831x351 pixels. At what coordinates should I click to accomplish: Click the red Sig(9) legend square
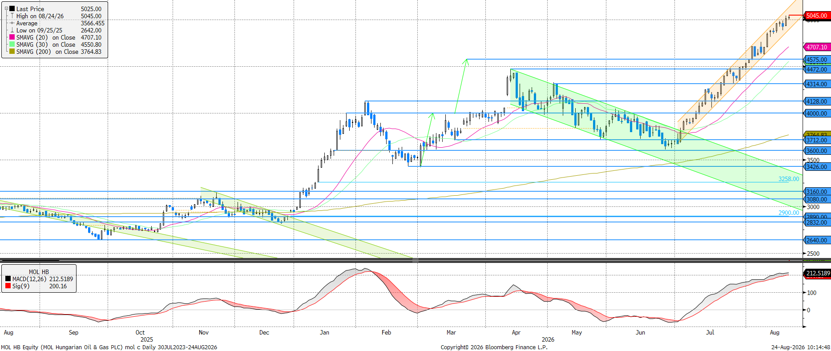pyautogui.click(x=8, y=286)
